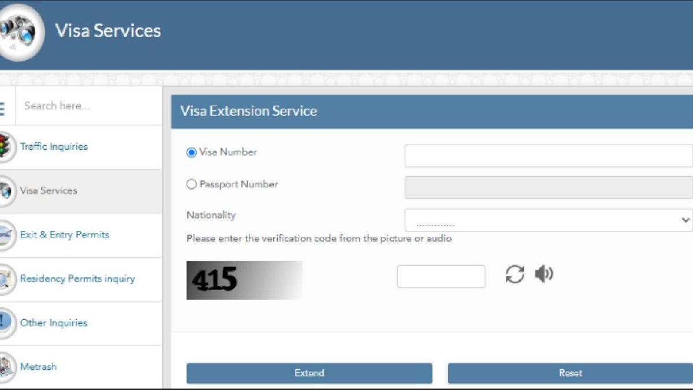Click the Metrash sidebar icon

tap(5, 367)
